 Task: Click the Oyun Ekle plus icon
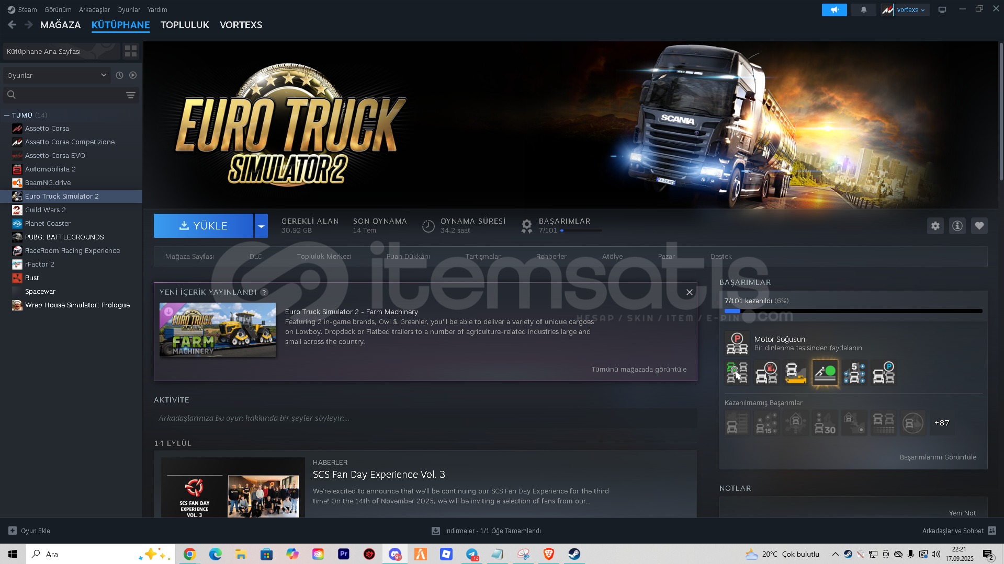pyautogui.click(x=13, y=531)
